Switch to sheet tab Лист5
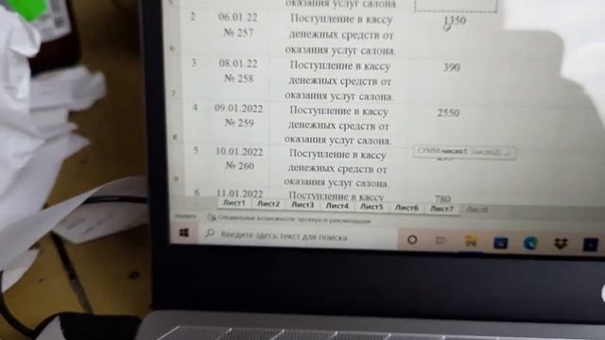605x340 pixels. point(372,207)
